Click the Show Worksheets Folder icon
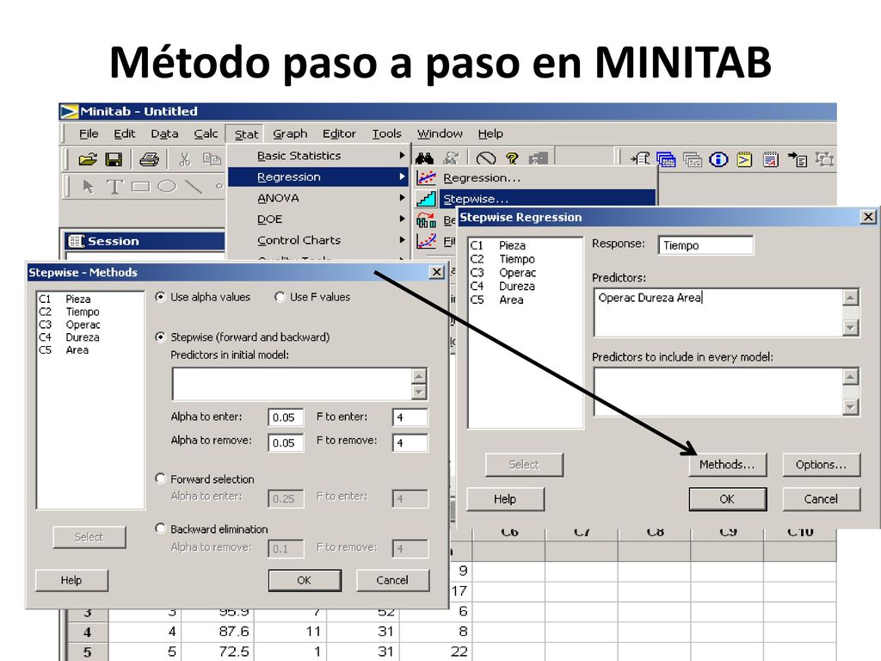Viewport: 881px width, 661px height. tap(667, 159)
